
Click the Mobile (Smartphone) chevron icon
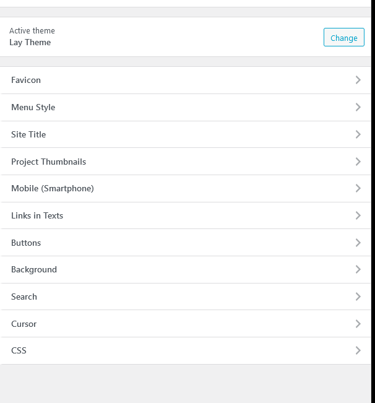(358, 188)
